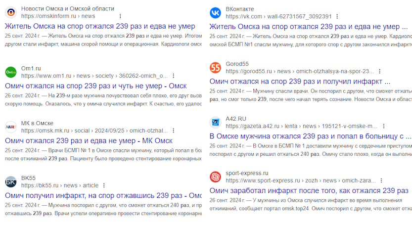This screenshot has height=225, width=412.
Task: Click the 'МК в Омске' site name
Action: click(x=37, y=123)
